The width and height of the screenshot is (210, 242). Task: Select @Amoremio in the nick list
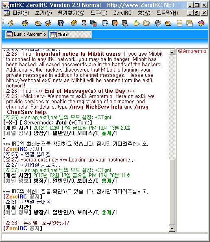[192, 51]
